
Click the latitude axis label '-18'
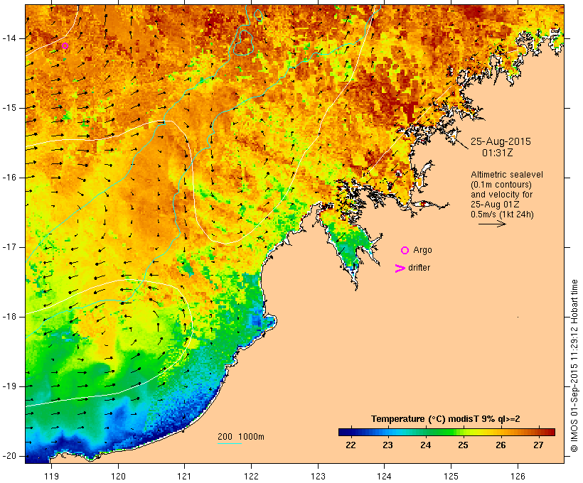pos(9,317)
